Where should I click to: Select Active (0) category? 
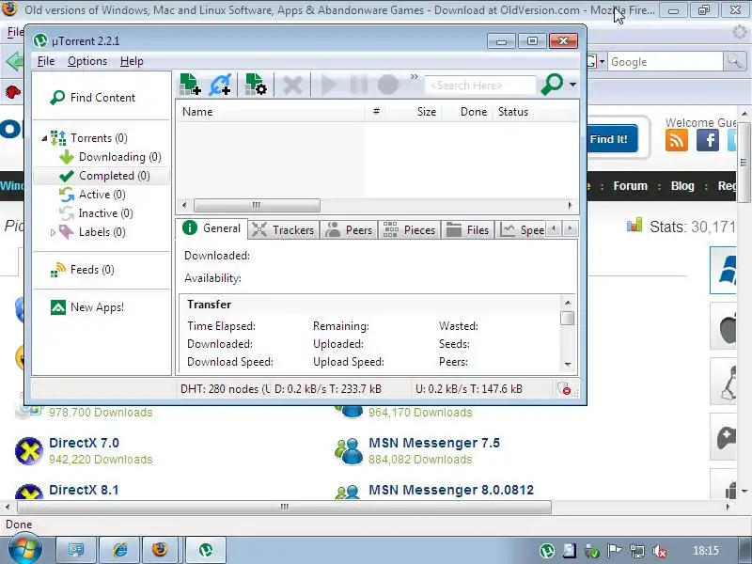102,195
